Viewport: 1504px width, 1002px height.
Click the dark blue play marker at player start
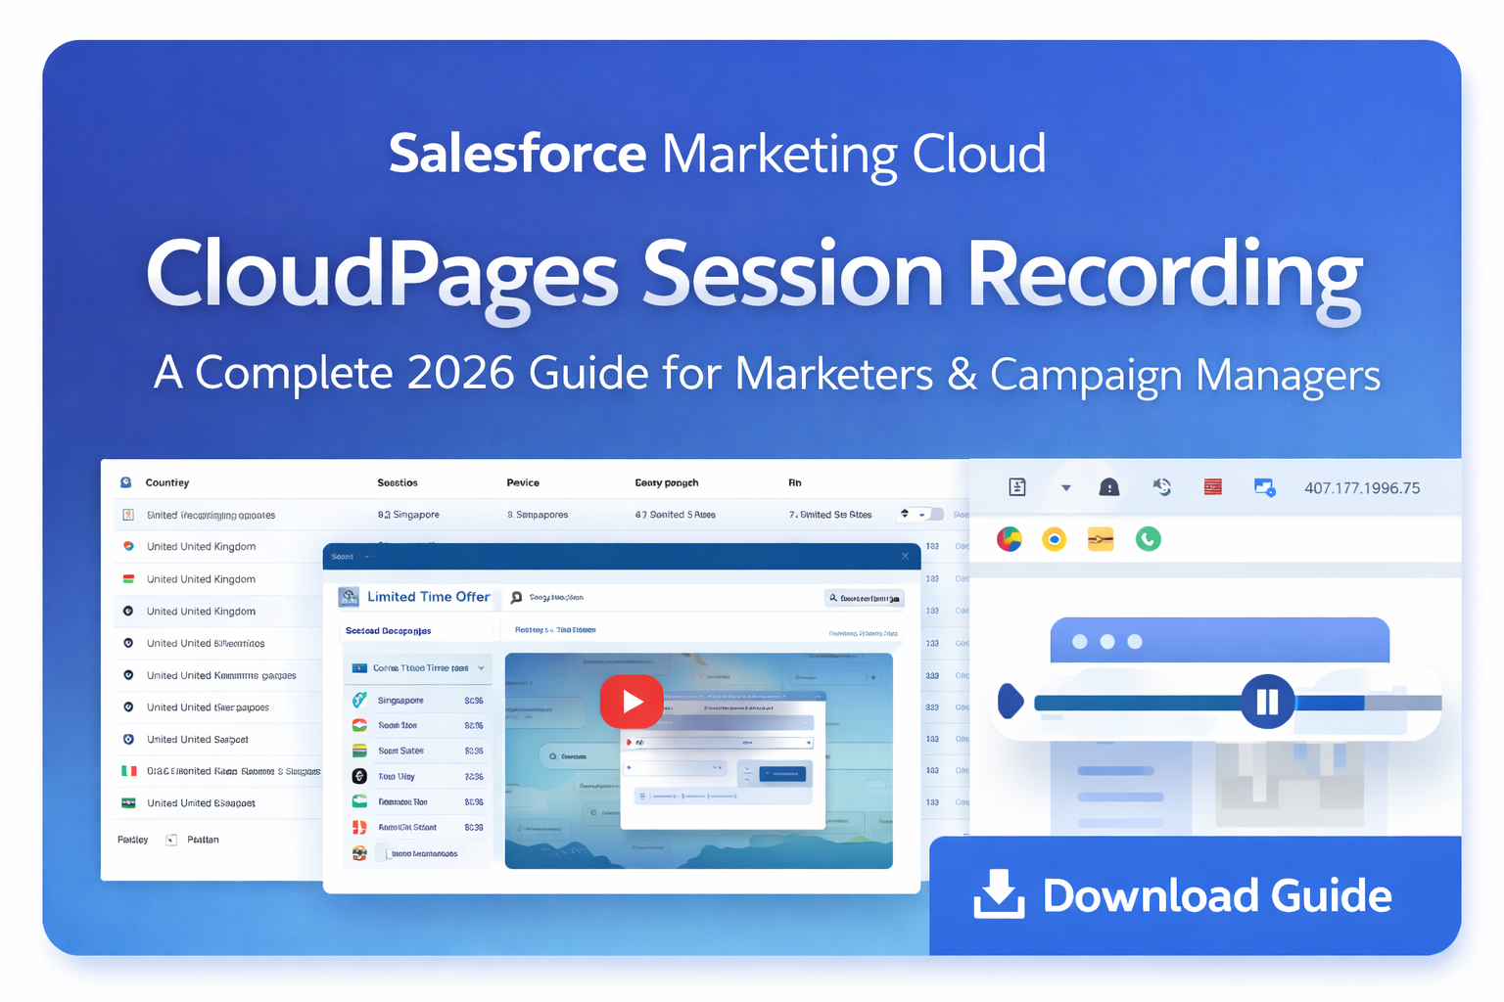(1010, 701)
